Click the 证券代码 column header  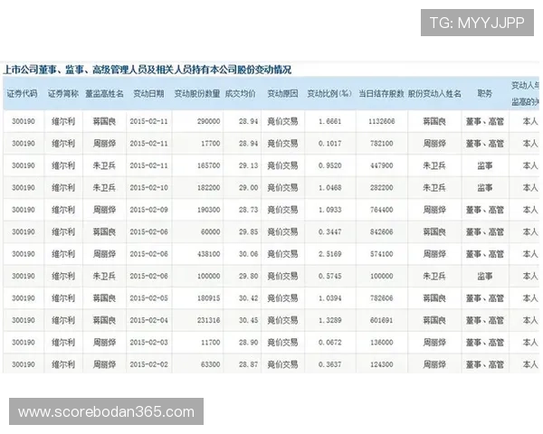click(x=22, y=93)
